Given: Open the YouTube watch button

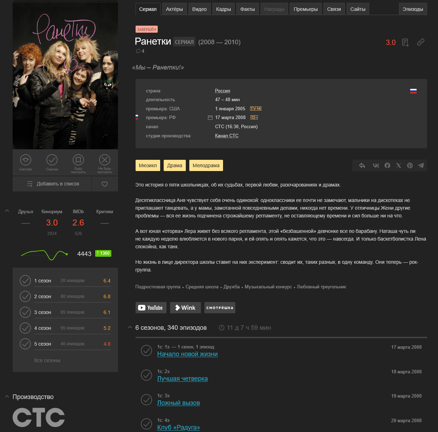Looking at the screenshot, I should (151, 308).
